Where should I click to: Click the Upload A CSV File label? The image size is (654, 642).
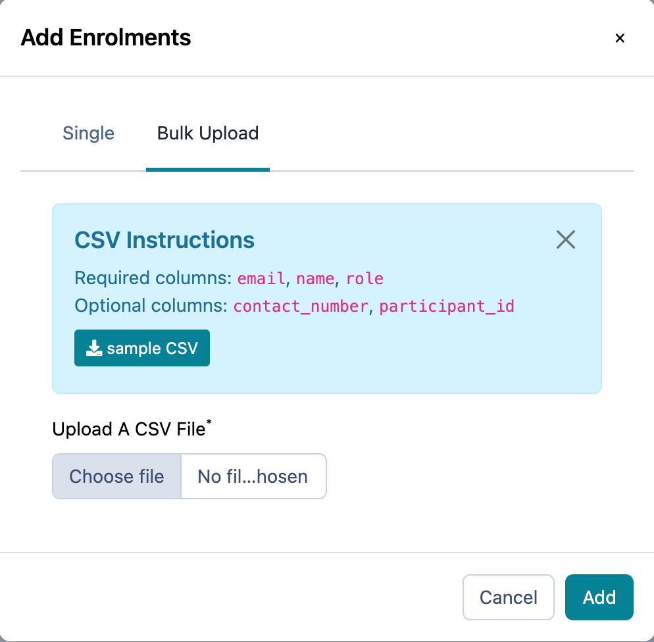[x=130, y=430]
